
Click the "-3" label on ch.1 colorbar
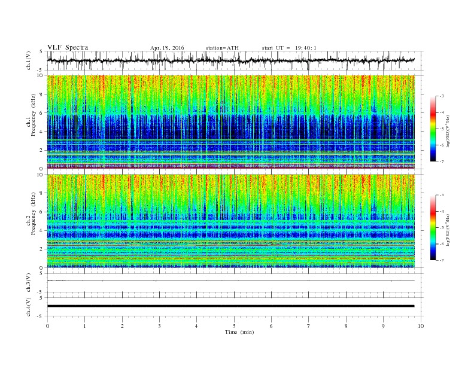coord(442,96)
